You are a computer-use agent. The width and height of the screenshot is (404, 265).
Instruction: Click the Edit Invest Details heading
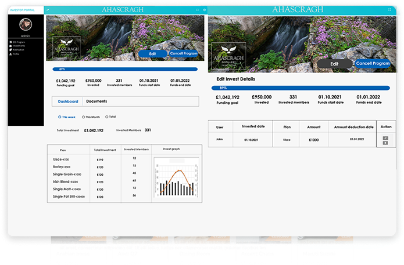point(236,79)
